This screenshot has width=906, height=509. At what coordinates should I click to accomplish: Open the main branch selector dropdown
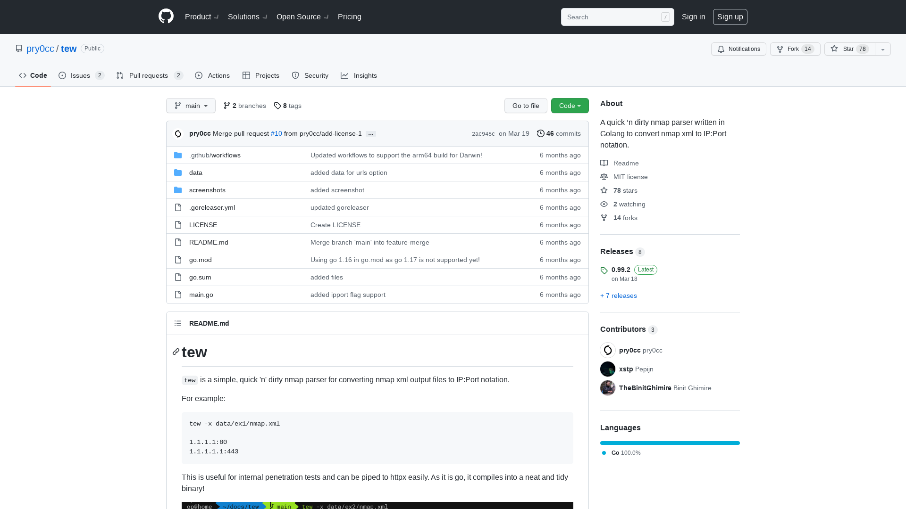click(x=191, y=106)
